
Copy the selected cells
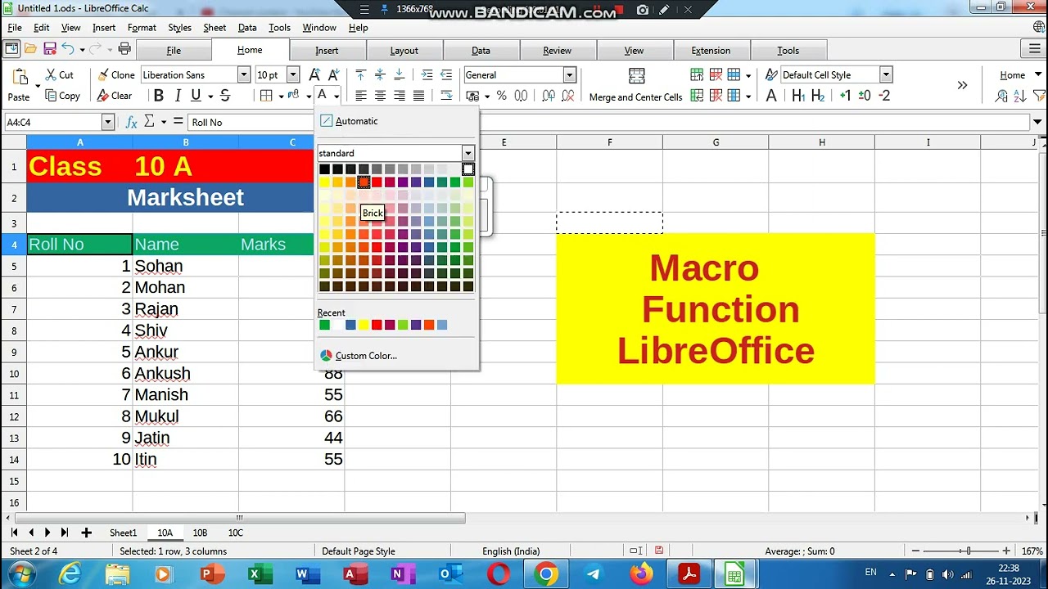coord(63,96)
